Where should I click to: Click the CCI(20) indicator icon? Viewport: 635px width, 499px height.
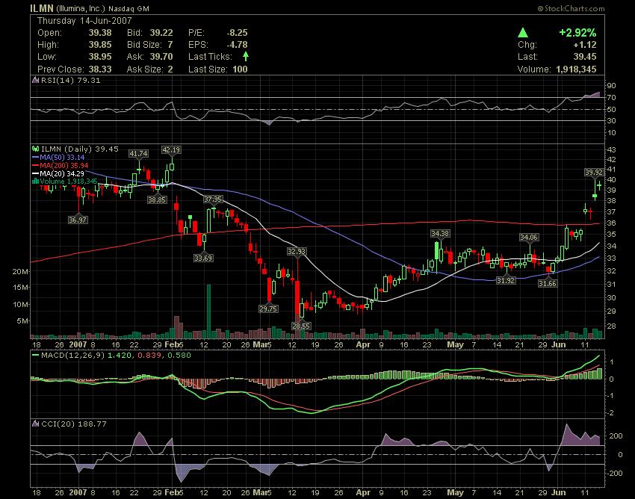click(x=36, y=424)
